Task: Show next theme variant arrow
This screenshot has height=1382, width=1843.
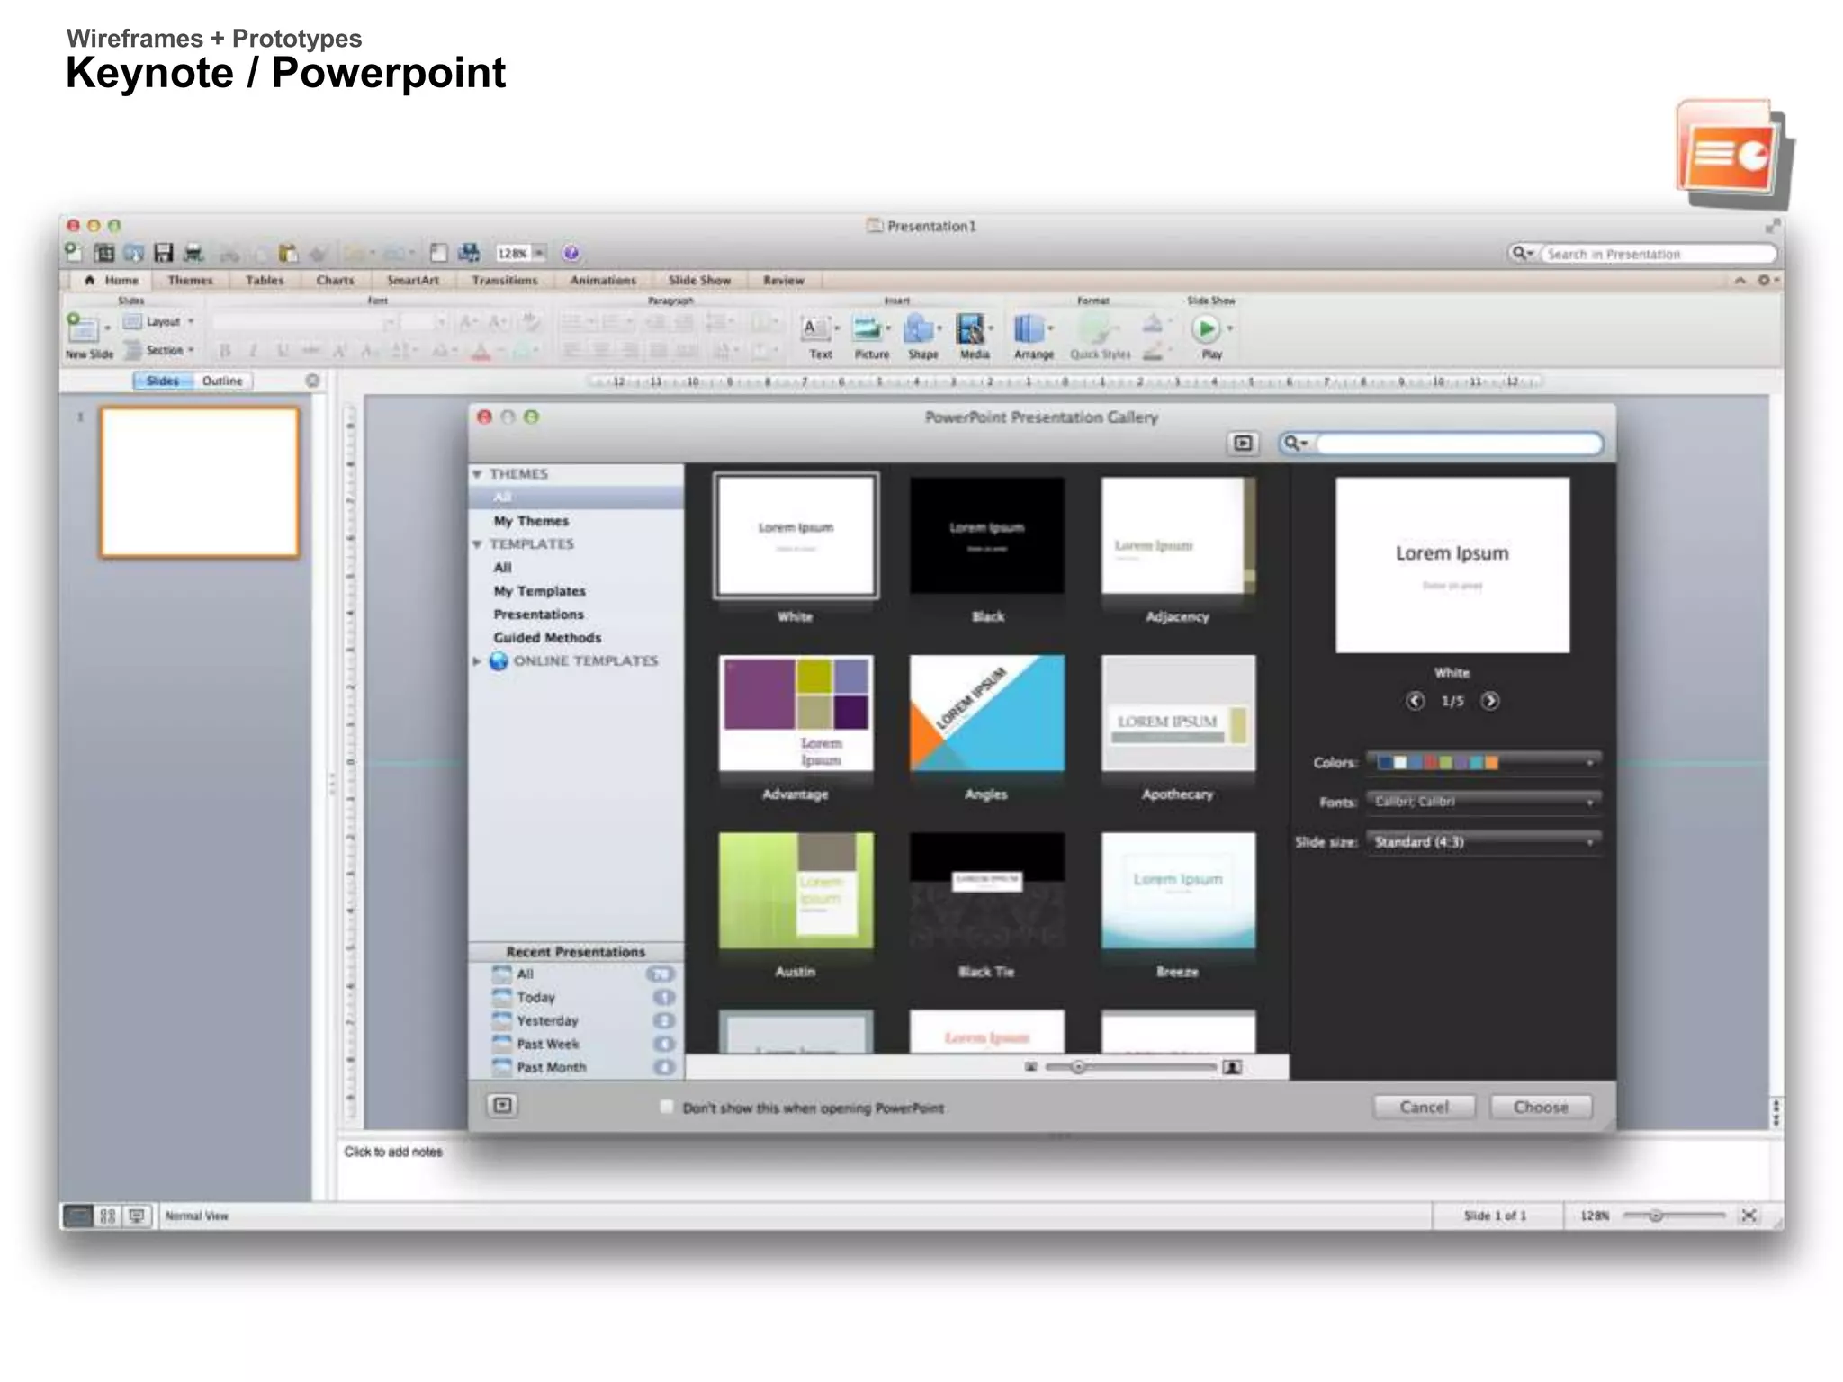Action: coord(1490,701)
